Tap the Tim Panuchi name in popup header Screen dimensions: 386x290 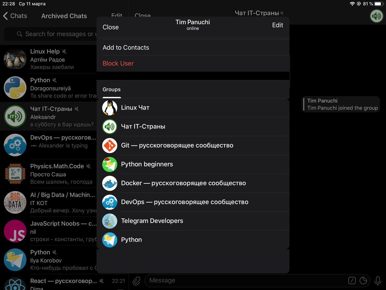pos(193,22)
